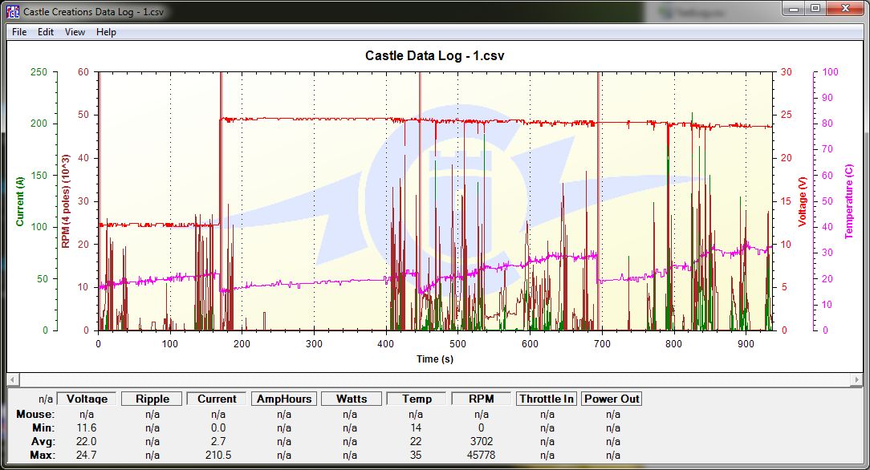Click the 'Mouse:' row label
This screenshot has width=870, height=470.
coord(35,414)
